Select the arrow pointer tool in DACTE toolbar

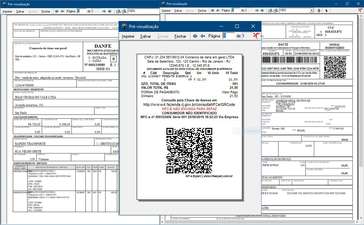(327, 10)
